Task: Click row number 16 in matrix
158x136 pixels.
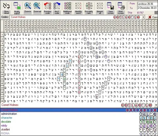Action: coord(2,101)
